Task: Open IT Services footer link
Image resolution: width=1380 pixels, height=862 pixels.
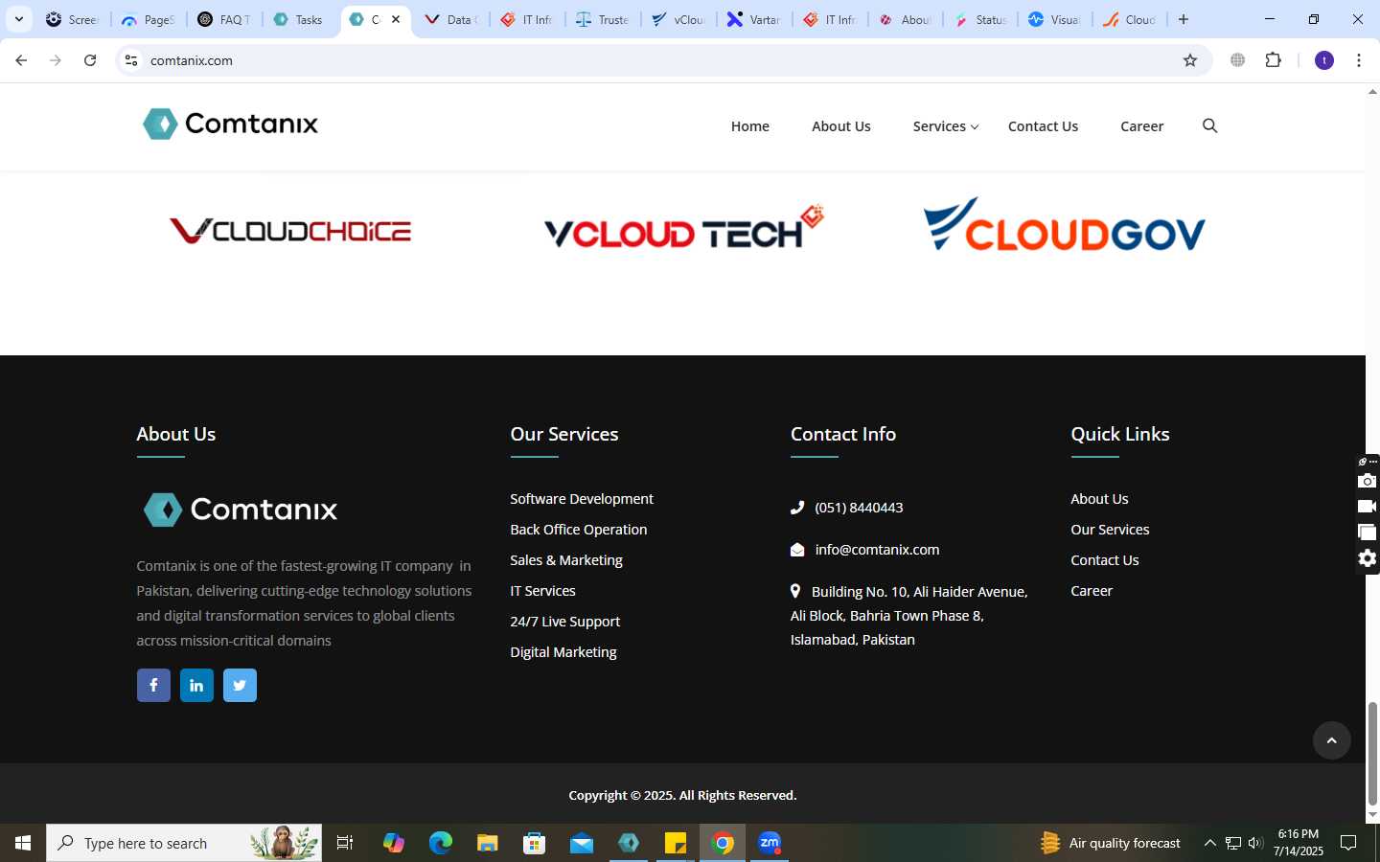Action: click(x=542, y=591)
